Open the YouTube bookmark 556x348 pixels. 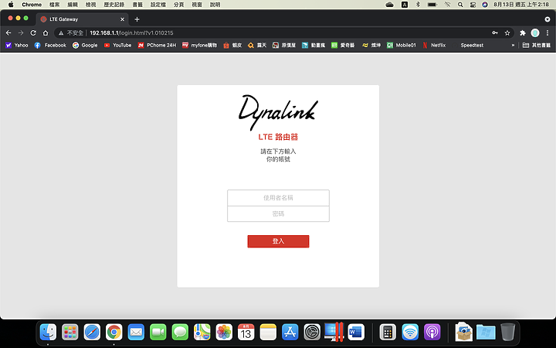tap(117, 45)
